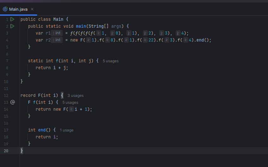
Task: Place caret on 'return i + j;' statement
Action: (x=52, y=68)
